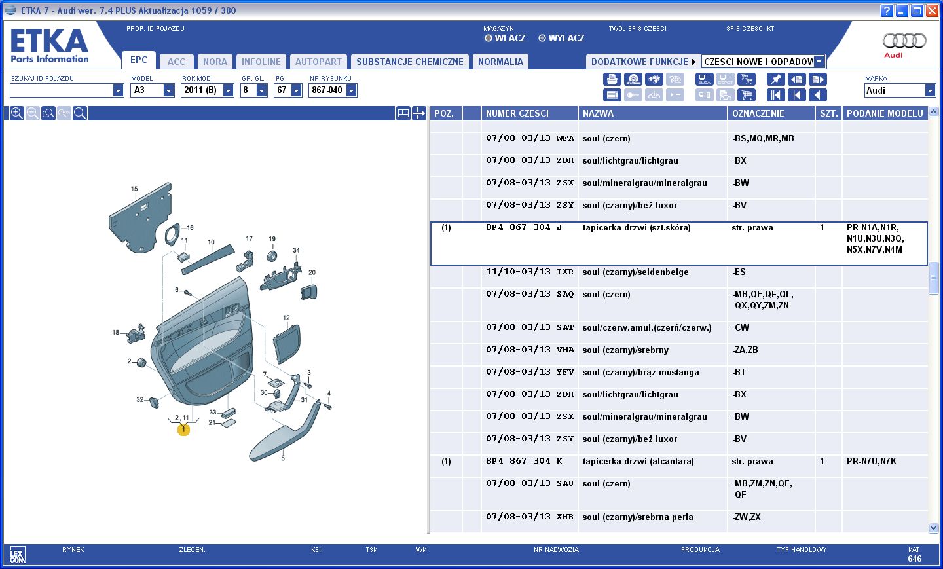The width and height of the screenshot is (943, 569).
Task: Open GR. GL. 8 dropdown
Action: click(x=262, y=90)
